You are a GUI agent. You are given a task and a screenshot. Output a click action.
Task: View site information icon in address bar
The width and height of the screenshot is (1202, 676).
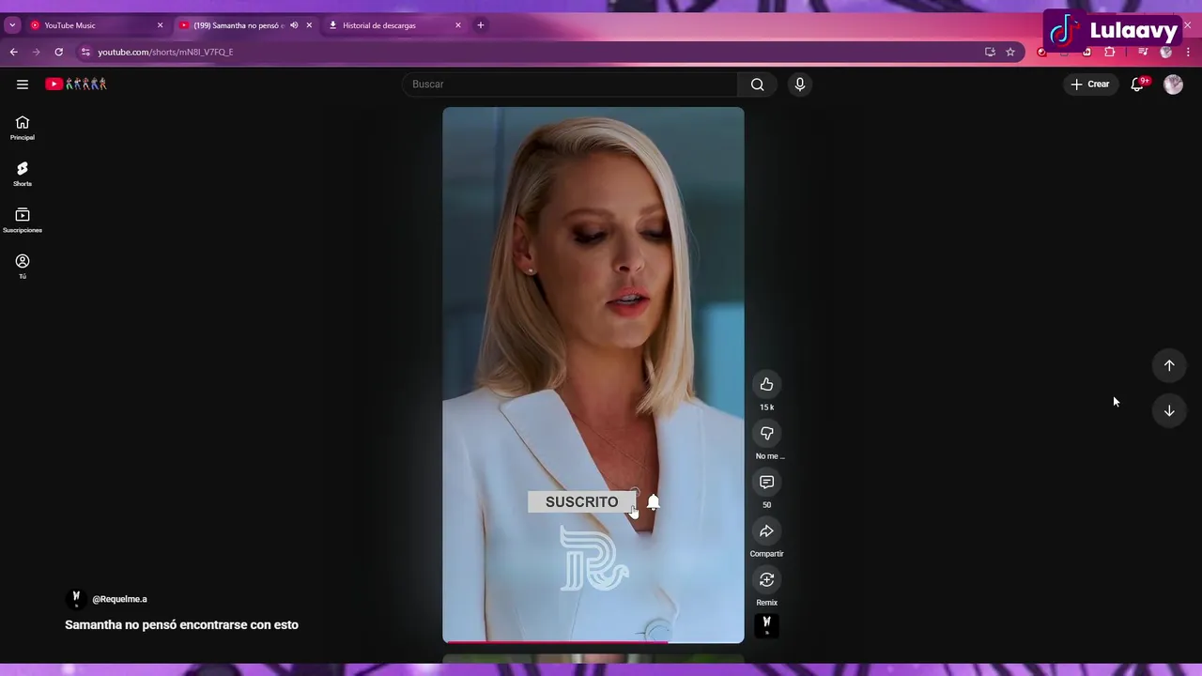tap(85, 52)
